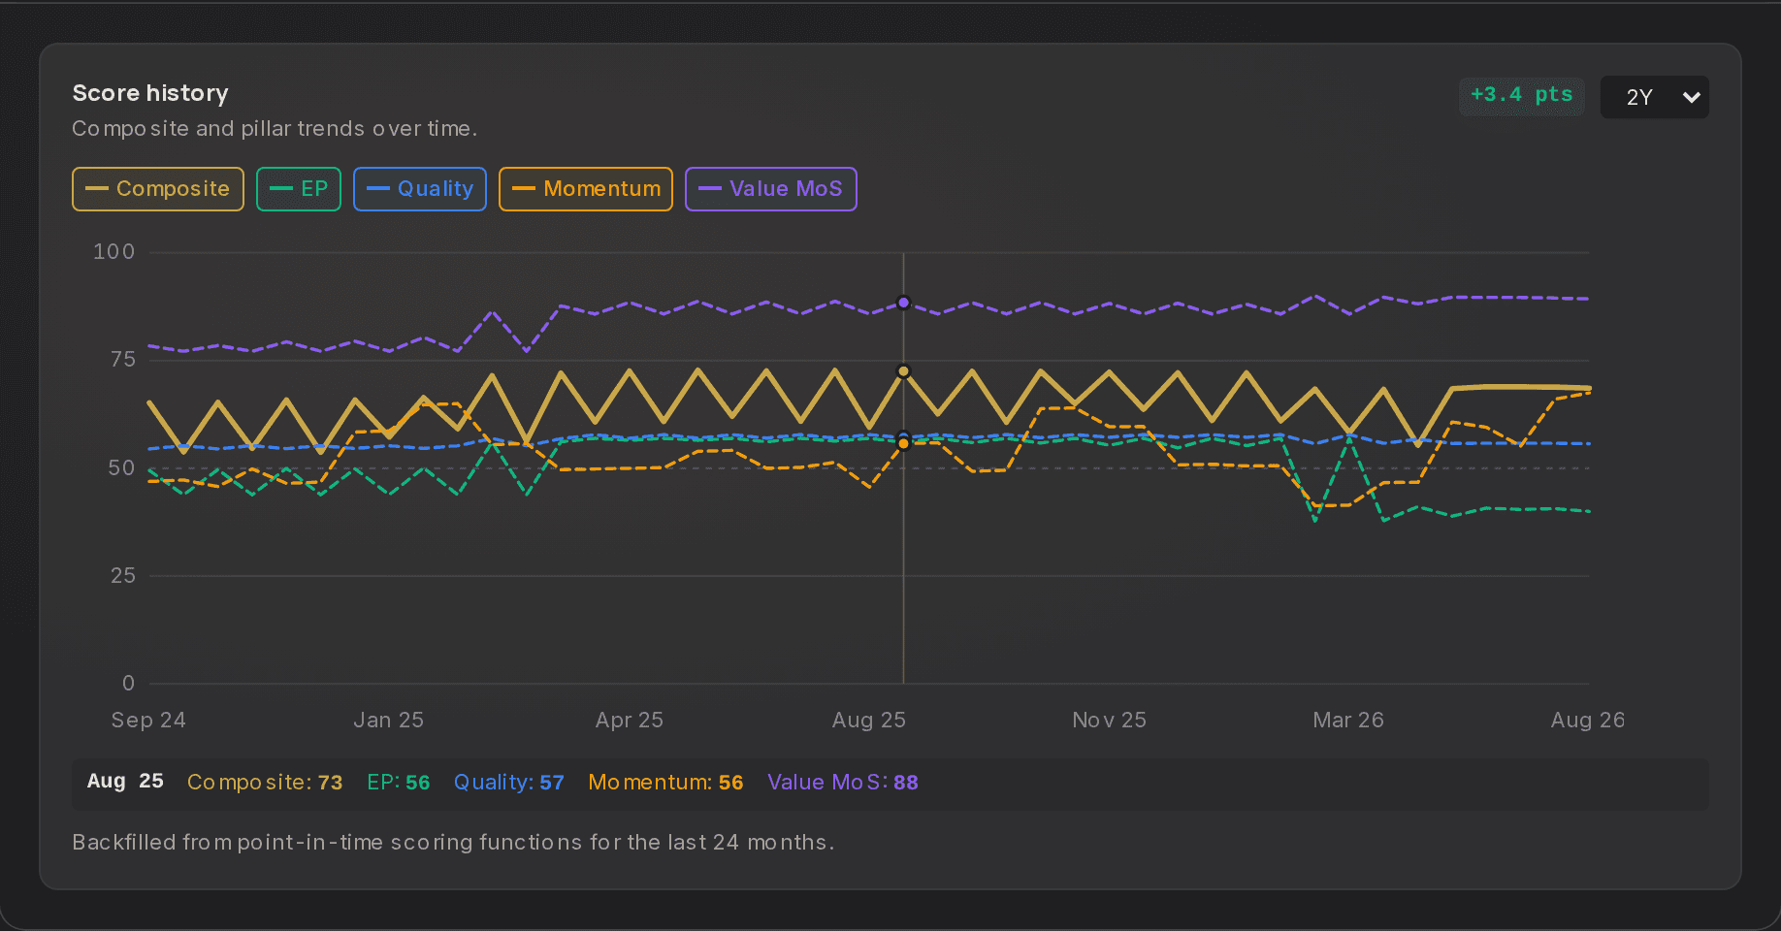Open the 2Y time range dropdown
This screenshot has width=1781, height=931.
pyautogui.click(x=1655, y=97)
